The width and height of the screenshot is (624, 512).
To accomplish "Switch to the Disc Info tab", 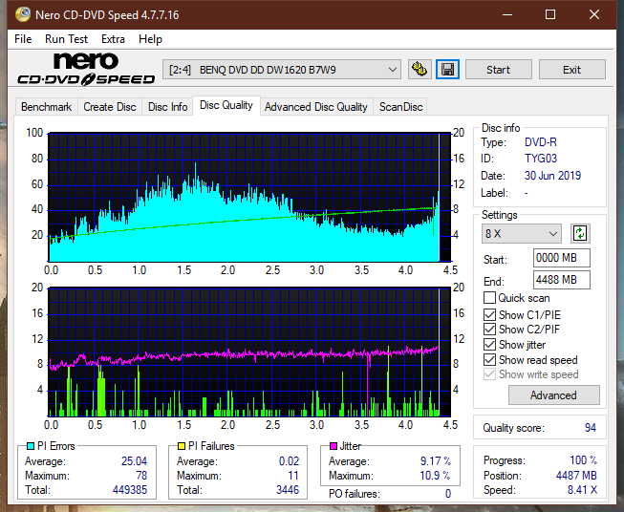I will (167, 107).
